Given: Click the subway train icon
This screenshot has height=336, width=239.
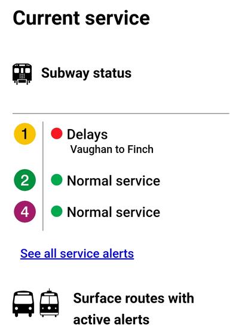Looking at the screenshot, I should pos(22,74).
